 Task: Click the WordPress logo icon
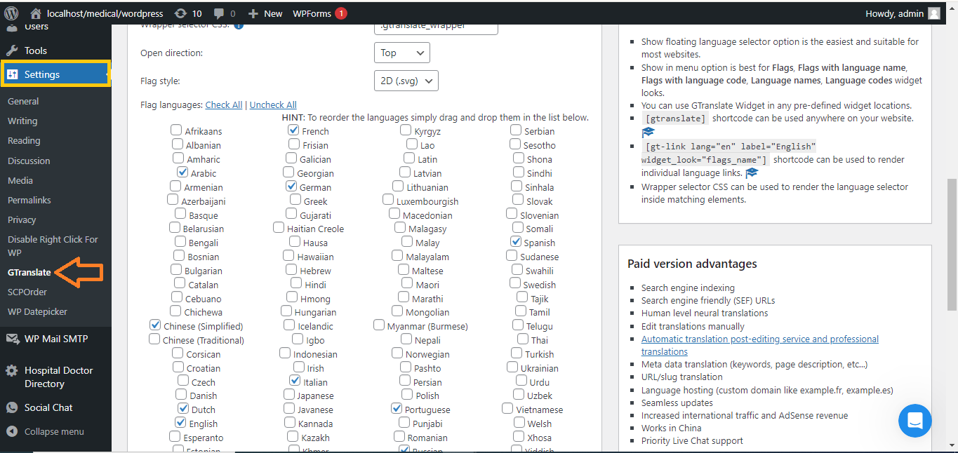tap(11, 13)
